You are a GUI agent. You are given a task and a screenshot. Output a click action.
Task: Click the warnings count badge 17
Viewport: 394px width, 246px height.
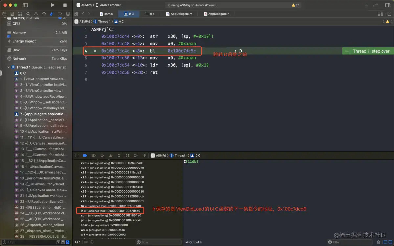[295, 5]
